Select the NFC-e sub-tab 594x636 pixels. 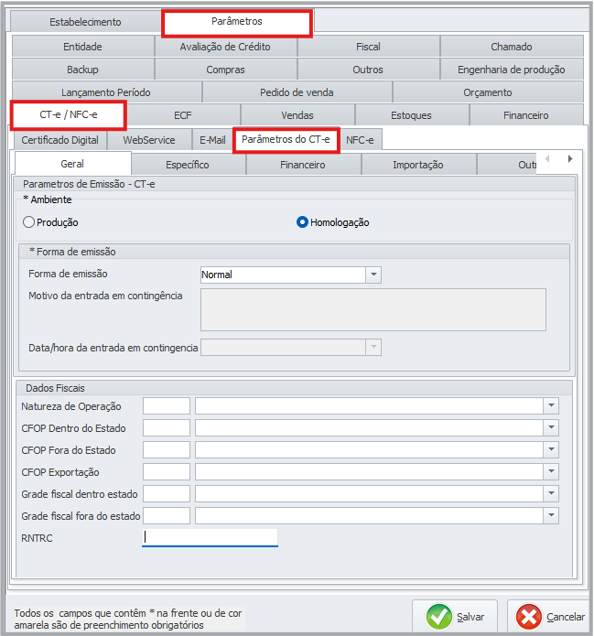360,140
